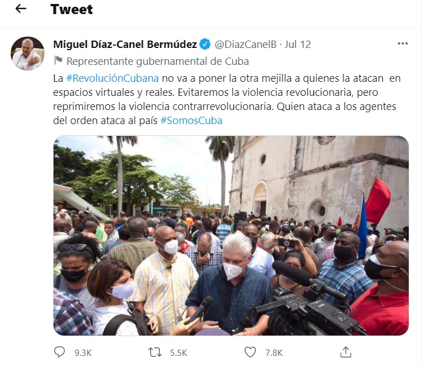Click the @DiazCanelB handle
This screenshot has height=366, width=429.
click(x=245, y=45)
